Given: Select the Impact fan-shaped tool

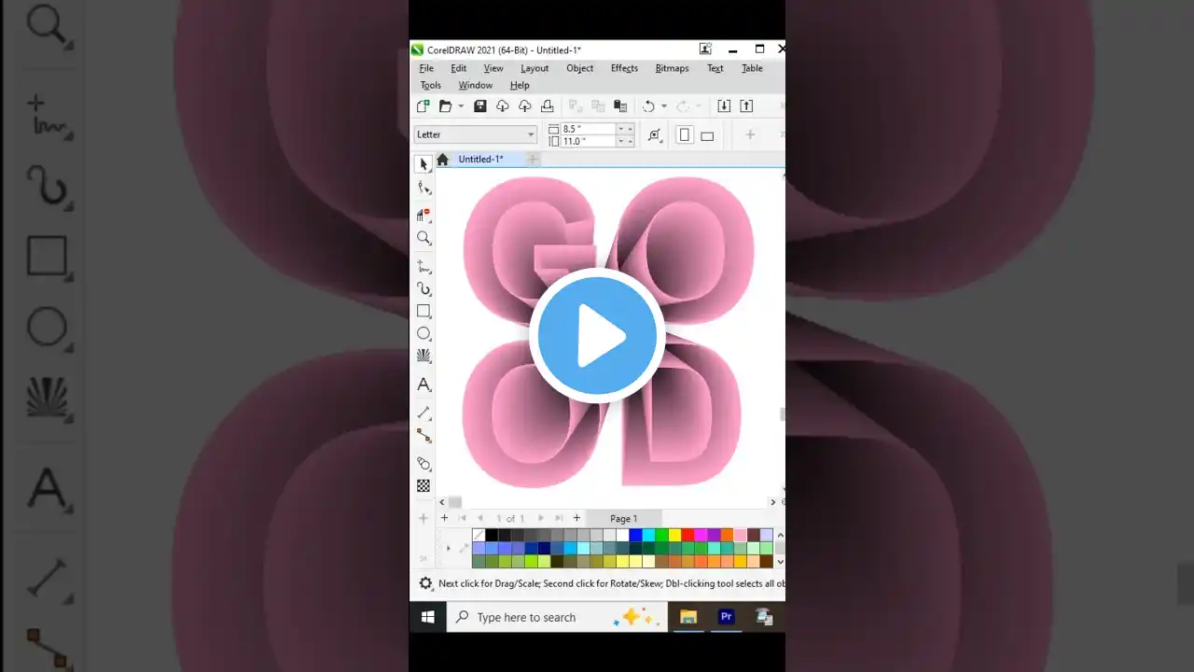Looking at the screenshot, I should (423, 356).
